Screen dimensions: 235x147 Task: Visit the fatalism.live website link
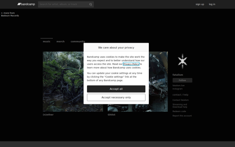[x=178, y=85]
